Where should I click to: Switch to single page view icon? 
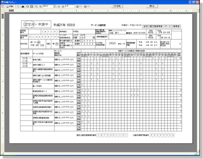point(27,6)
